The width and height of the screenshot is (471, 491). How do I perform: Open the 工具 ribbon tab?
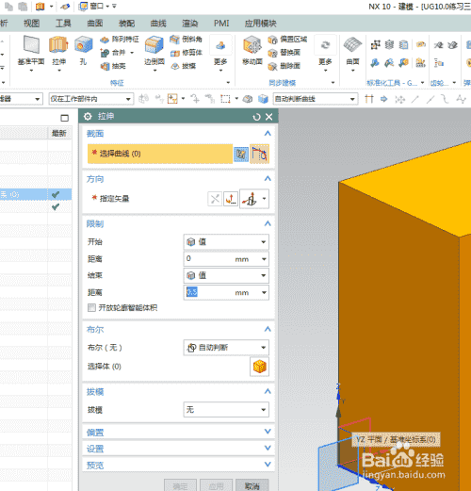click(63, 24)
